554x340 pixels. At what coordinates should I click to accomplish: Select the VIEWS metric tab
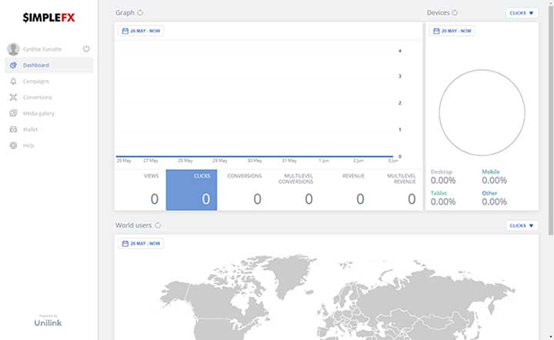[140, 190]
